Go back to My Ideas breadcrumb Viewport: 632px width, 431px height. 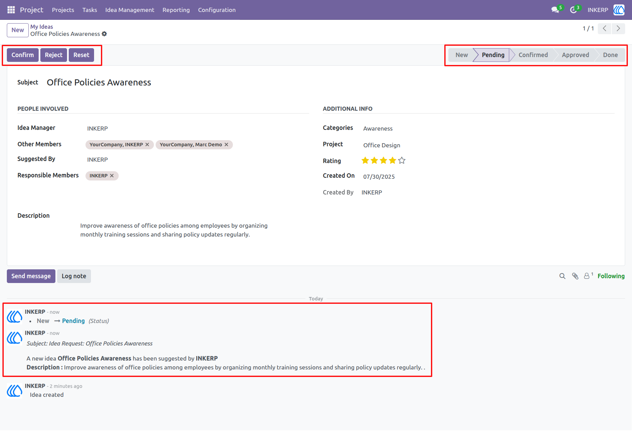coord(42,27)
